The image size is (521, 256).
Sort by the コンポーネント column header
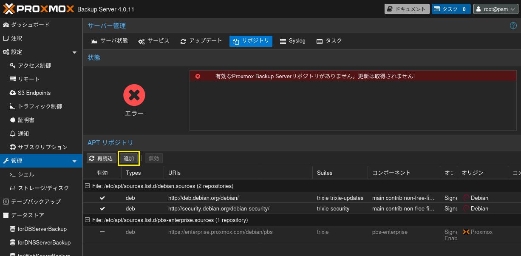tap(404, 173)
